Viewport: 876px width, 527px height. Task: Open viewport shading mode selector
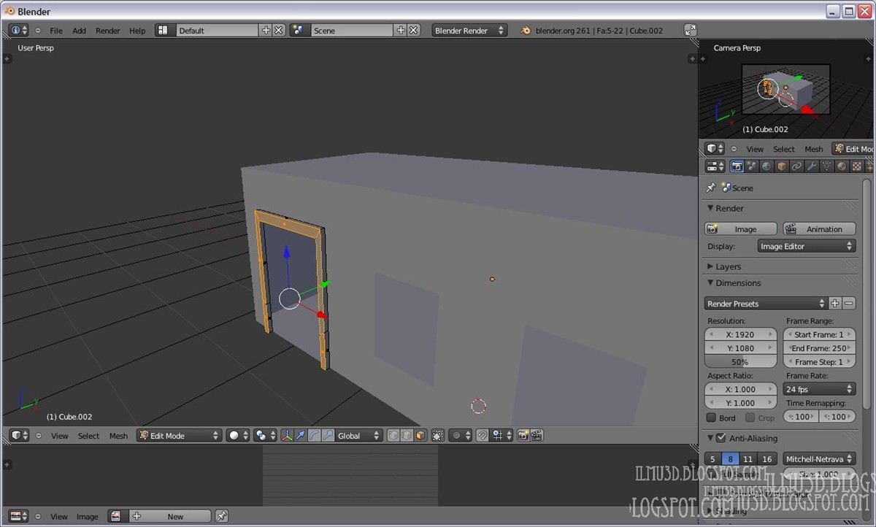click(237, 436)
